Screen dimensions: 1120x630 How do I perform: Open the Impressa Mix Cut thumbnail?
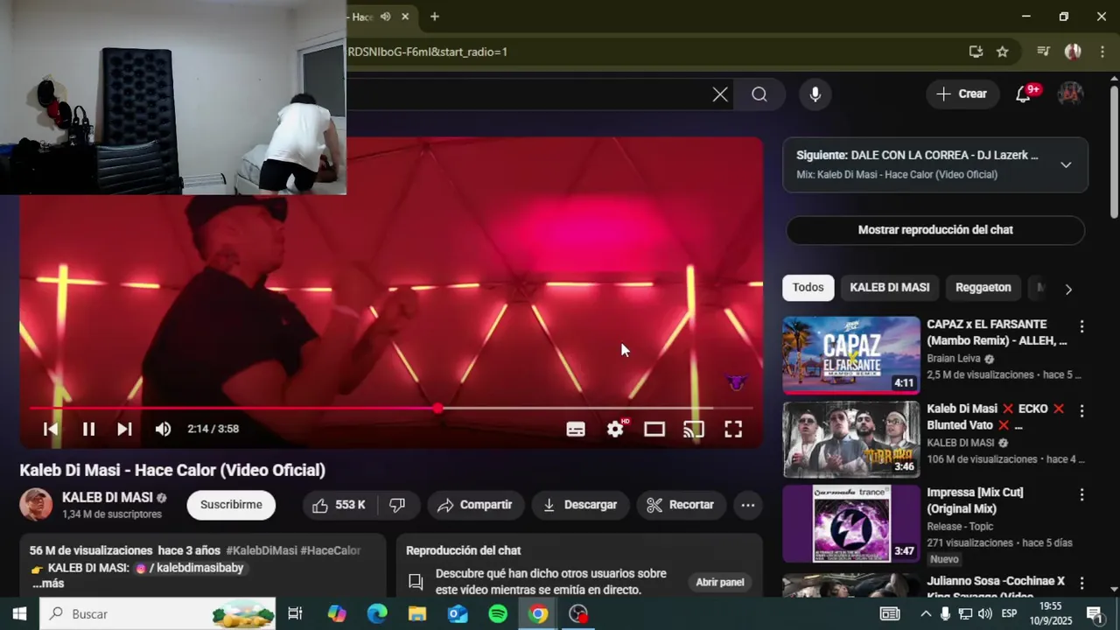point(851,524)
